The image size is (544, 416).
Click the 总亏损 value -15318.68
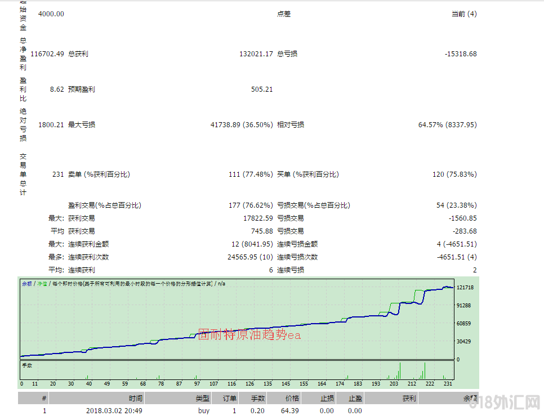click(x=460, y=54)
